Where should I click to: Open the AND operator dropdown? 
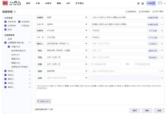(x=40, y=24)
